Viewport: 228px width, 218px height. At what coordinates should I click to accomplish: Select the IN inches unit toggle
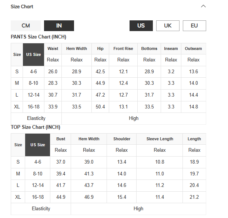(59, 26)
